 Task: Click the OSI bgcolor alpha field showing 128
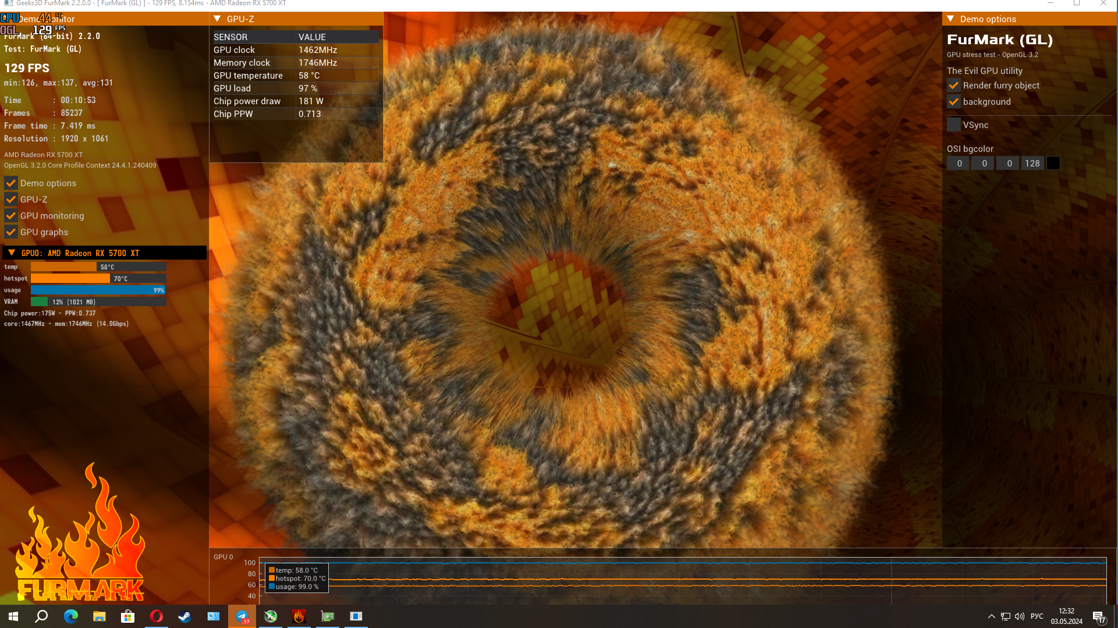(x=1033, y=164)
